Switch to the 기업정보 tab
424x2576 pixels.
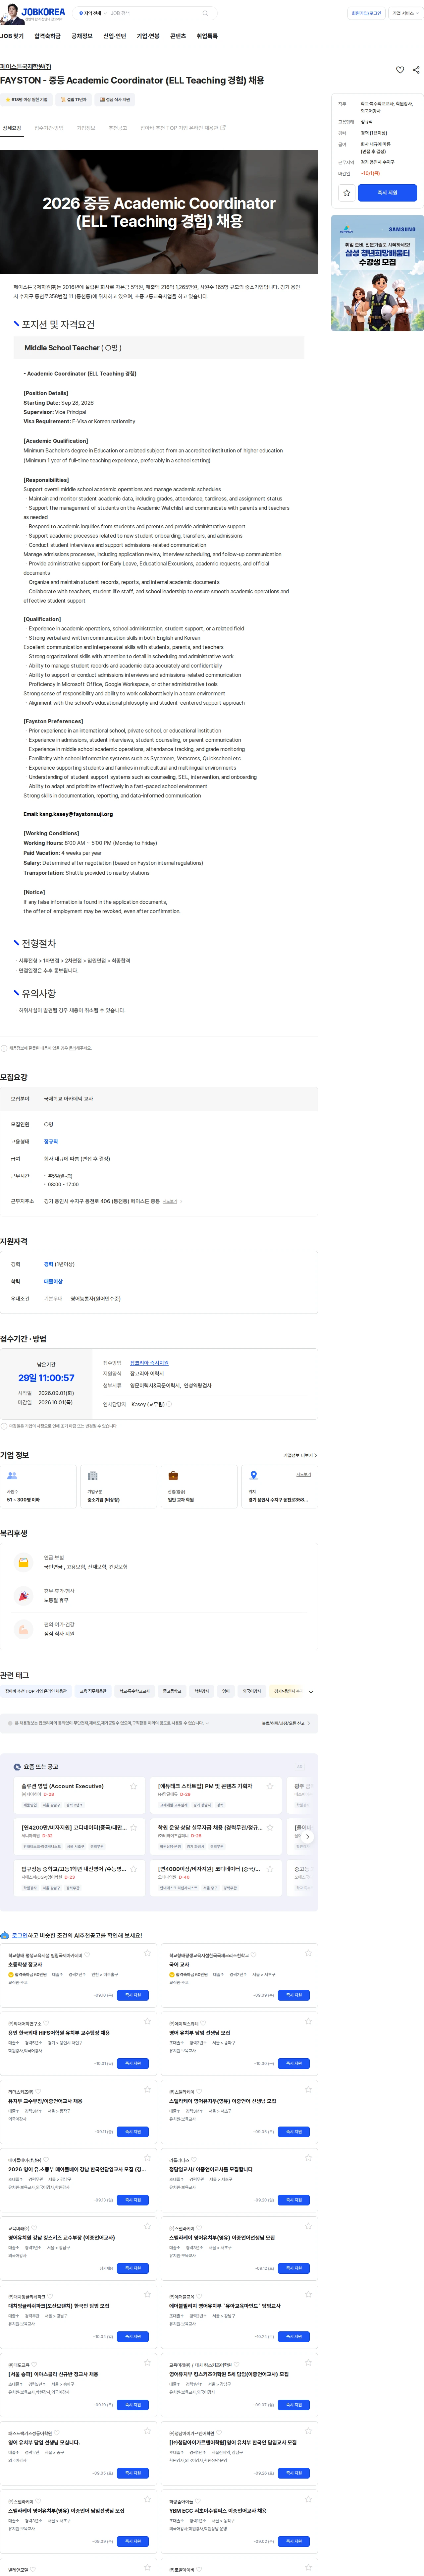pos(86,128)
